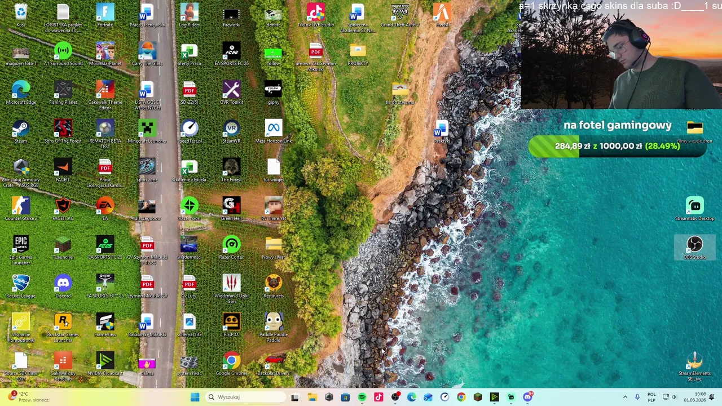Select the 7.1 Surround Sound shortcut
The width and height of the screenshot is (722, 406).
[x=63, y=55]
